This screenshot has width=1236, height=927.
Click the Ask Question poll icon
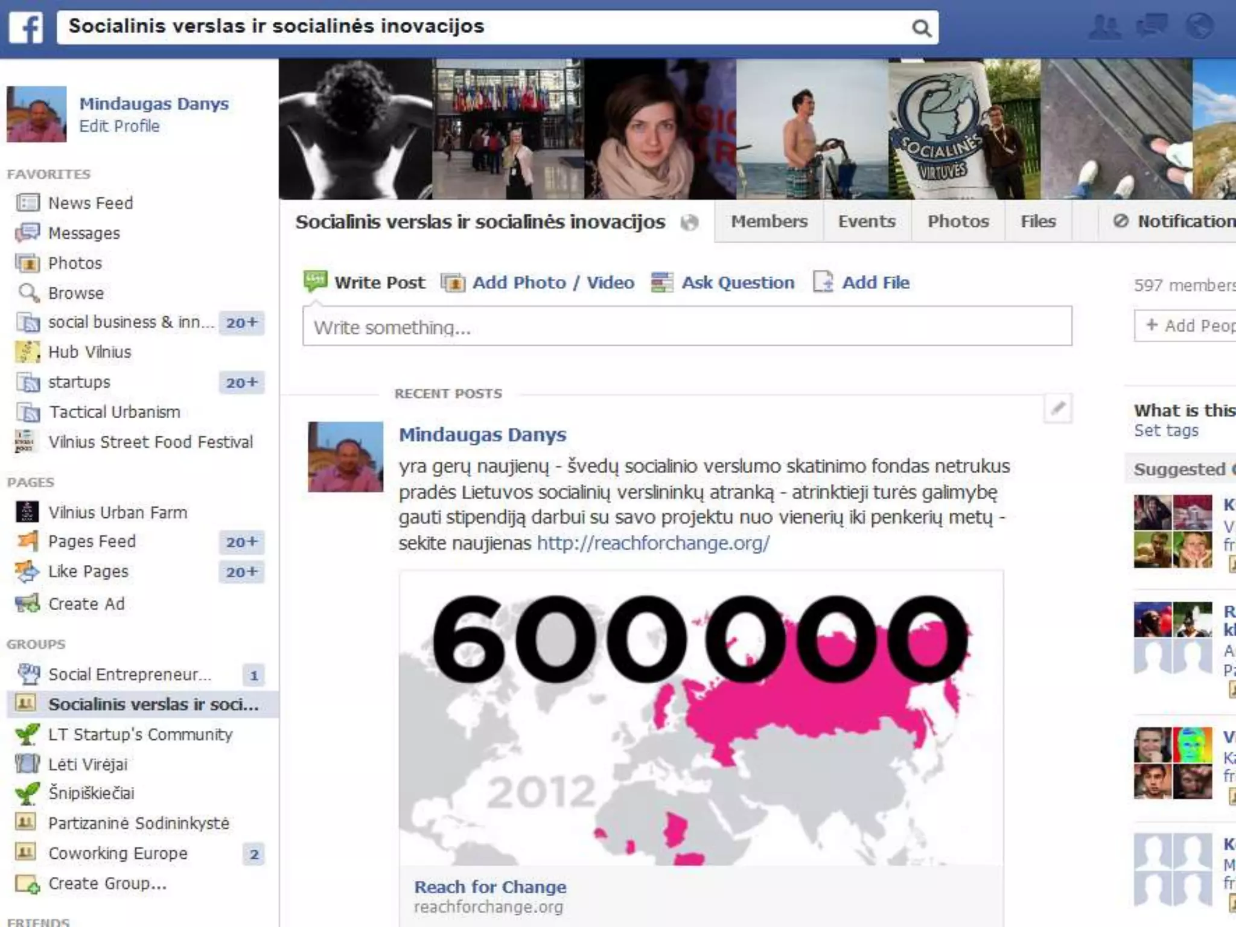(x=661, y=282)
